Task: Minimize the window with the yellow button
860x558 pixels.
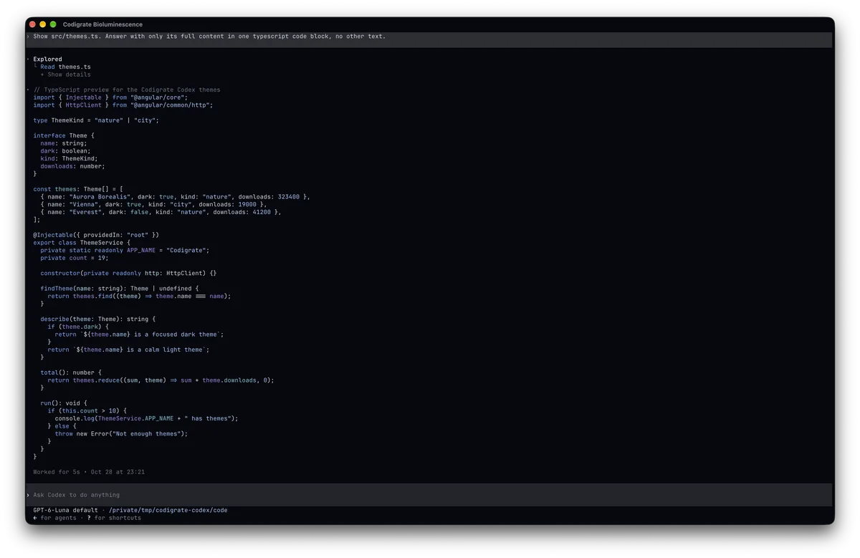Action: pyautogui.click(x=42, y=24)
